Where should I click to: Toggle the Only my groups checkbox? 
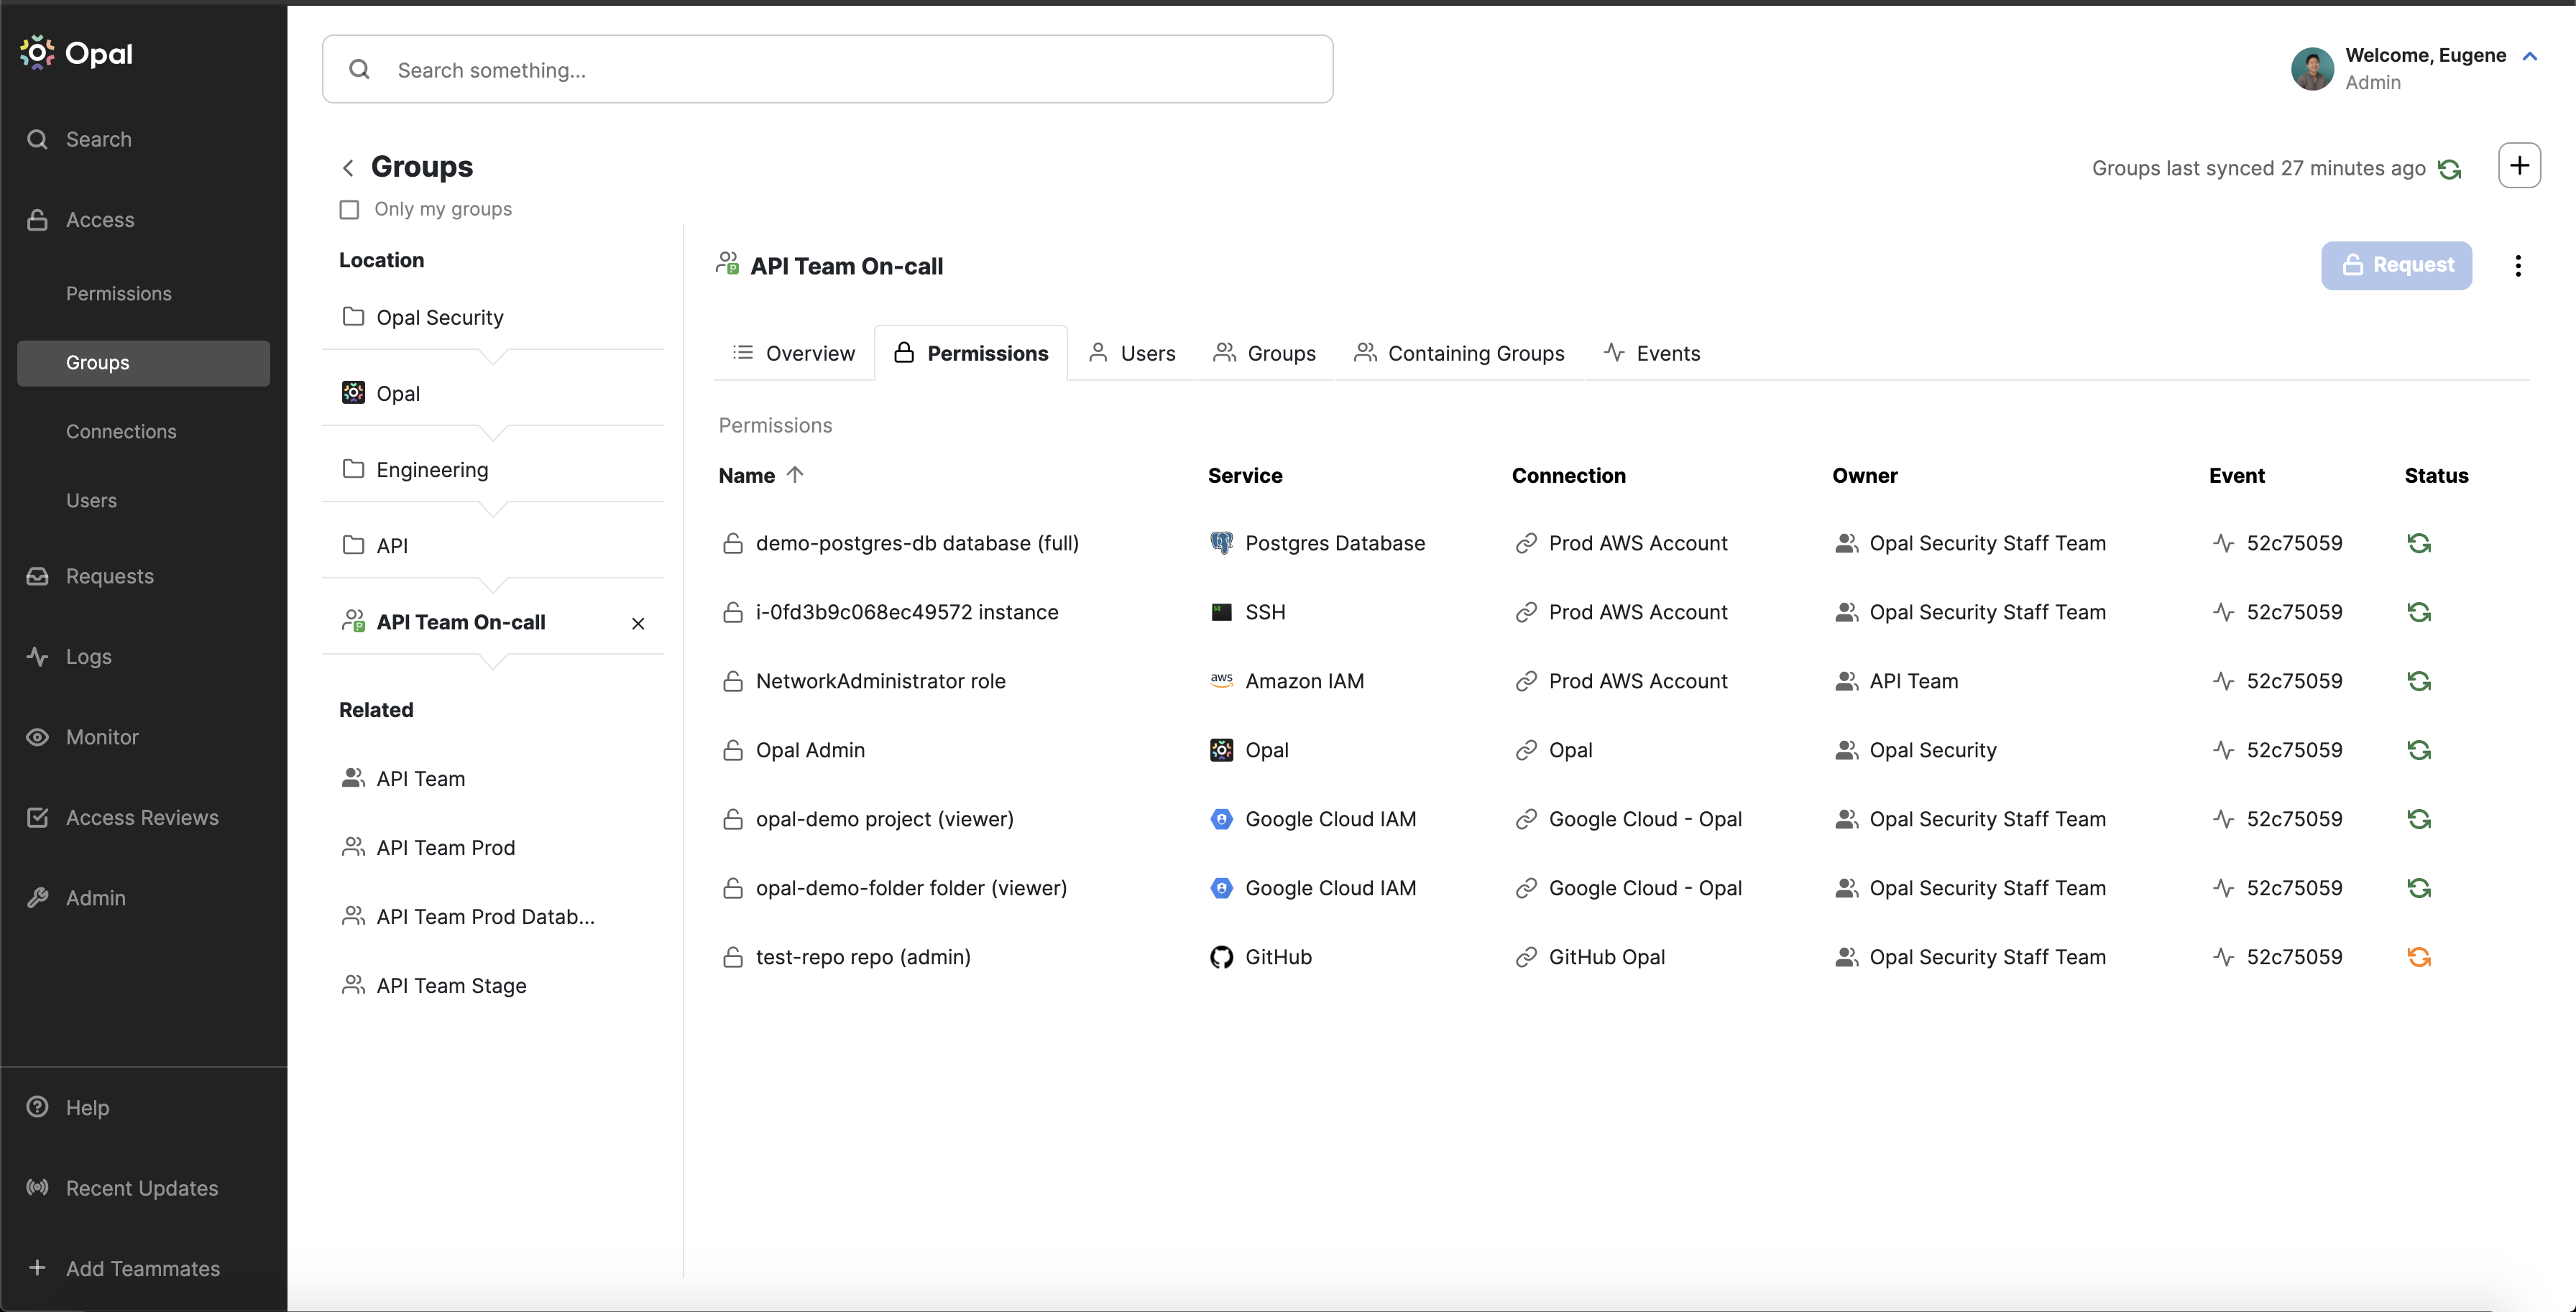(349, 209)
